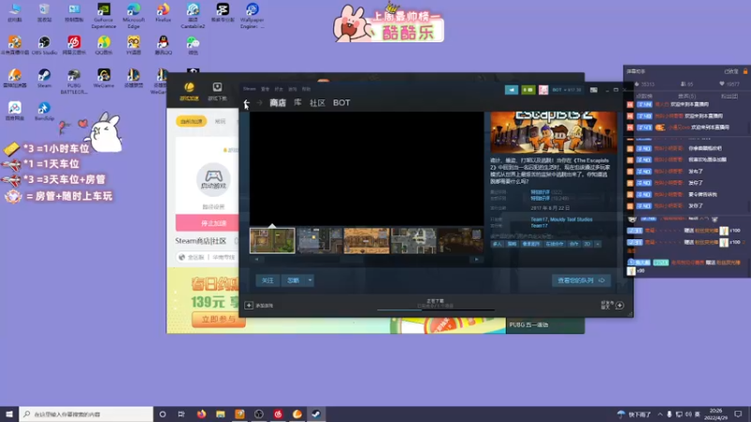This screenshot has width=751, height=422.
Task: Click The Escapists 2 header image
Action: [x=553, y=133]
